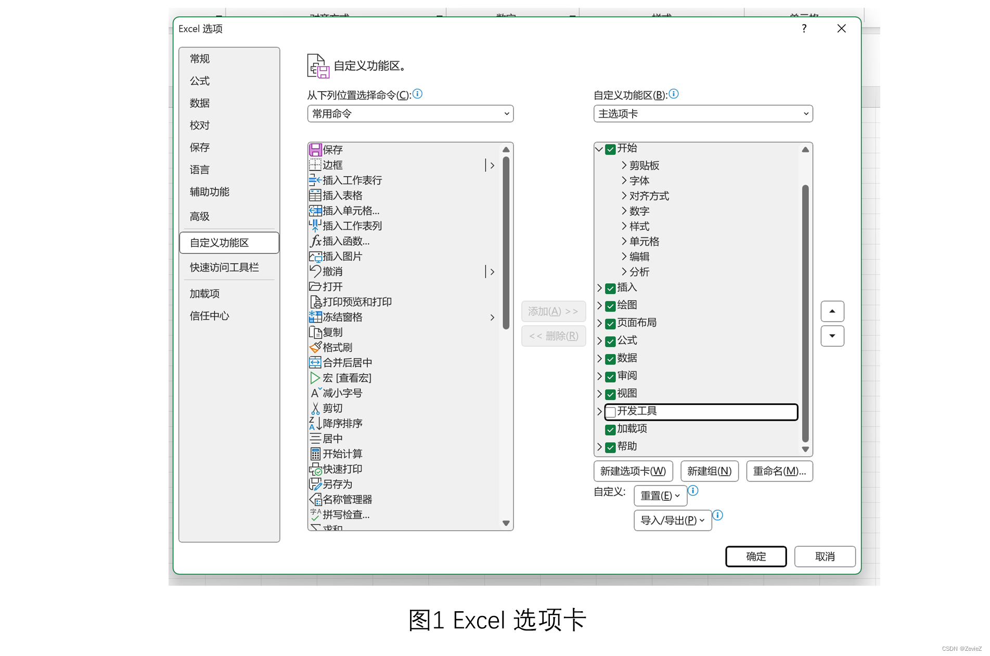Screen dimensions: 990x656
Task: Select the 拼写检查 spell check icon
Action: pyautogui.click(x=315, y=514)
